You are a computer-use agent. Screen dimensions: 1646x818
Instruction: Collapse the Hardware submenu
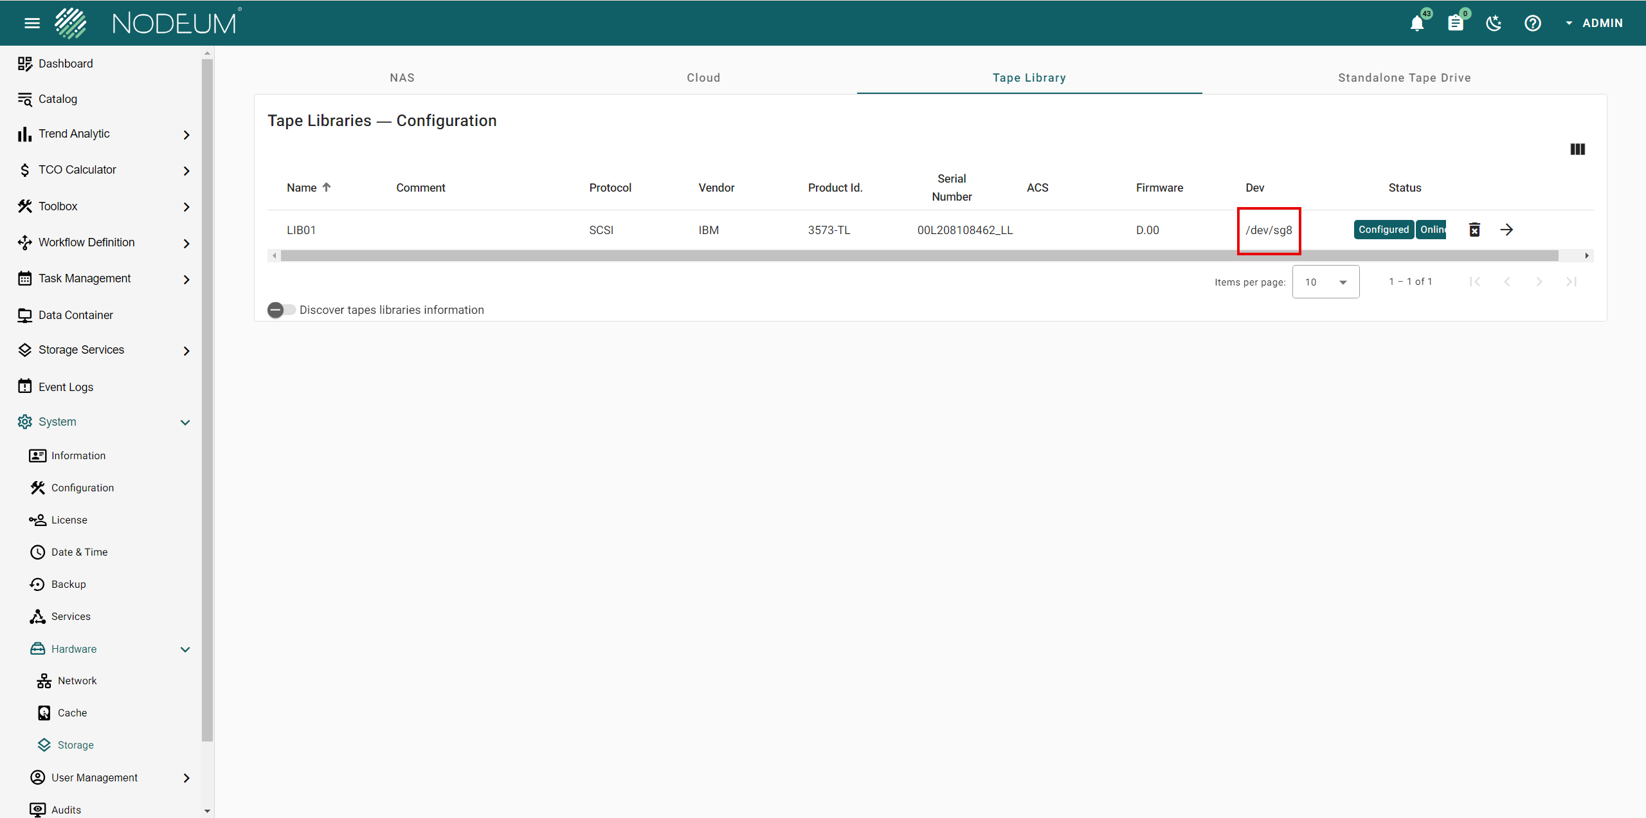click(185, 650)
